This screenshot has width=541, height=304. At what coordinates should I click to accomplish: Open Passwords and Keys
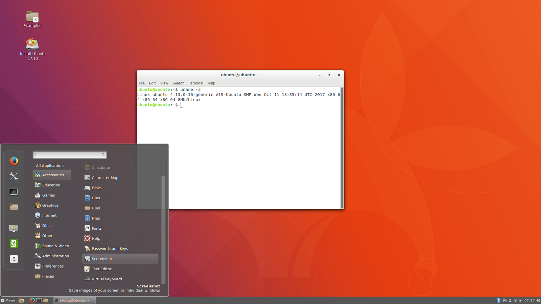(110, 248)
